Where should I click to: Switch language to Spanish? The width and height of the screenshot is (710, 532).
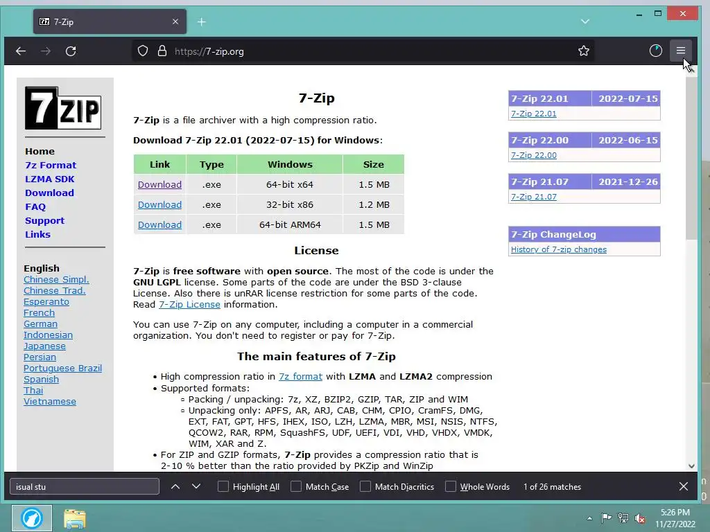click(41, 379)
